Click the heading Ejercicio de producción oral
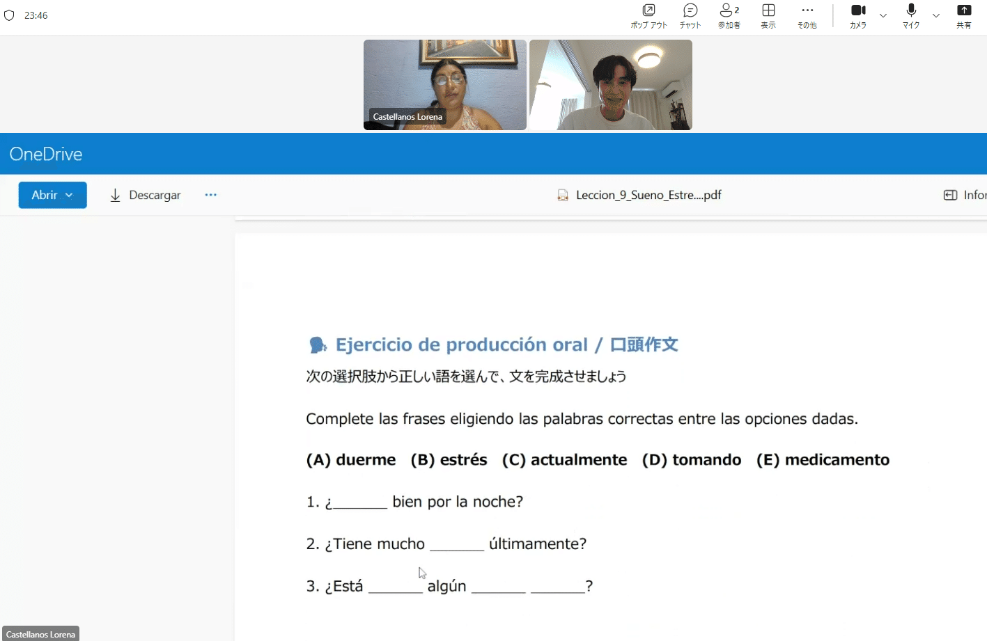 [x=506, y=345]
